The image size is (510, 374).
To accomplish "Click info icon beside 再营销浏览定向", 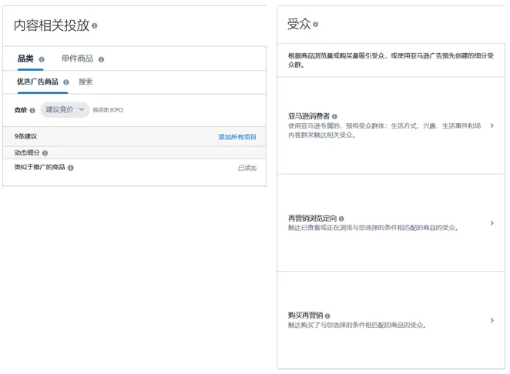I will pyautogui.click(x=341, y=219).
